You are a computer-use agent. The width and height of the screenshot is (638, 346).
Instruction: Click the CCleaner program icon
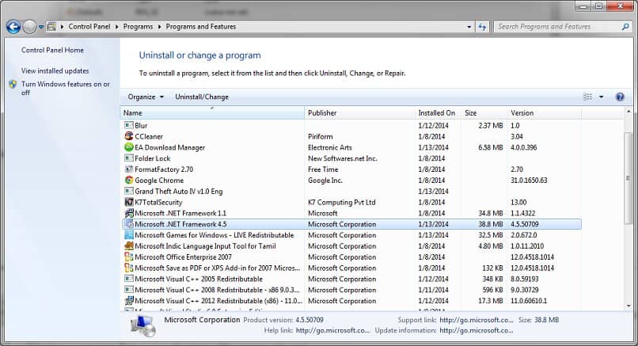click(129, 136)
